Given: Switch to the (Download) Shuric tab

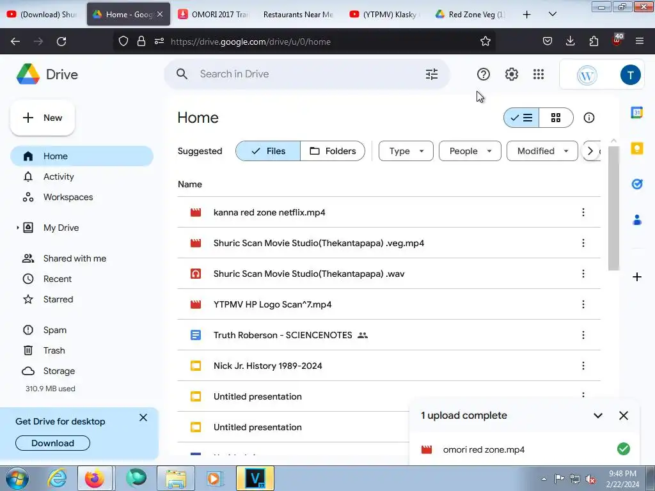Looking at the screenshot, I should [x=42, y=15].
